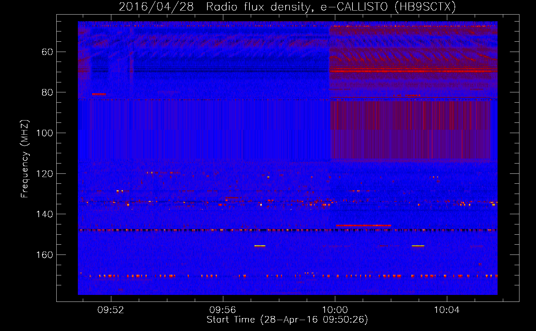Click the 140 MHz frequency tick label
This screenshot has height=331, width=536.
44,214
